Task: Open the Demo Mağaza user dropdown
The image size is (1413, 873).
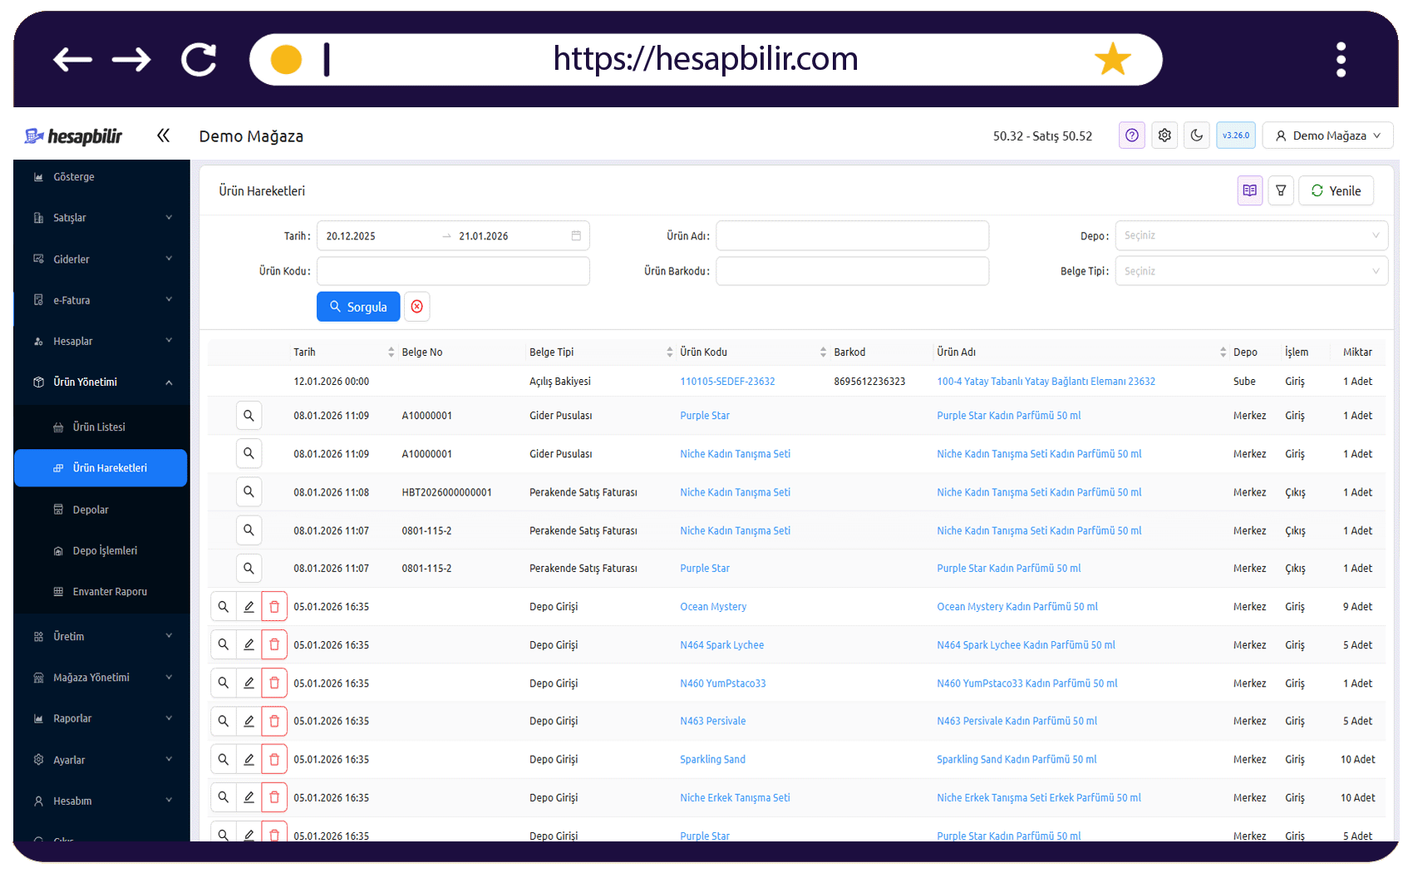Action: point(1327,136)
